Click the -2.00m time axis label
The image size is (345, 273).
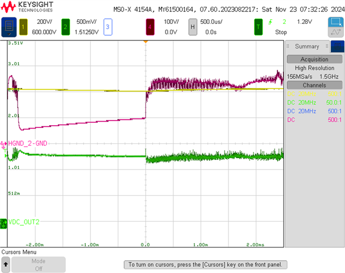point(35,245)
